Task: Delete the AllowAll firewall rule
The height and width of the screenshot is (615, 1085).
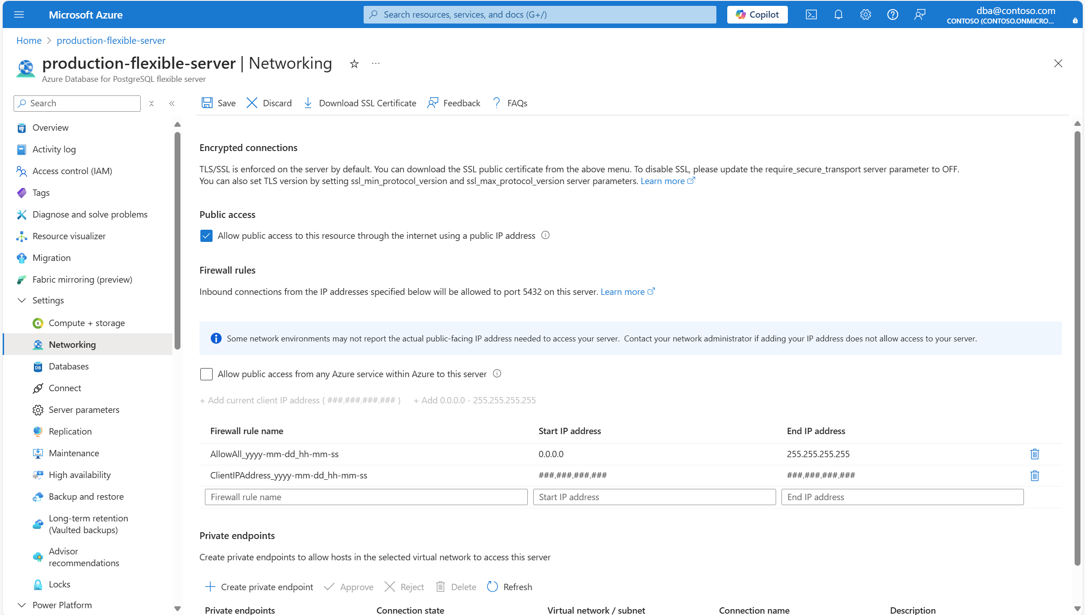Action: point(1035,454)
